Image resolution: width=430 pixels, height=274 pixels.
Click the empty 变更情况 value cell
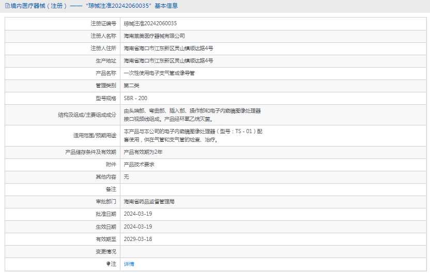274,251
